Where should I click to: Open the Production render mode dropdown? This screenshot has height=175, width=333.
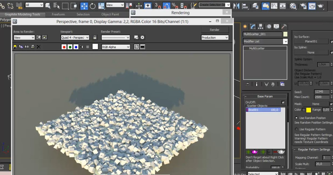click(215, 37)
